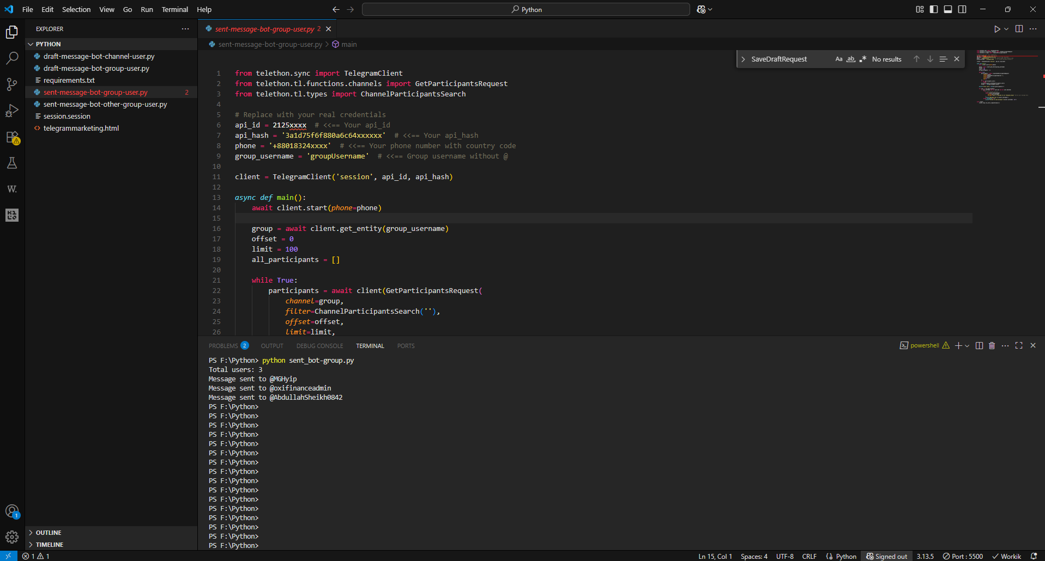Maximize the panel size
Screen dimensions: 1045x561
point(1019,346)
